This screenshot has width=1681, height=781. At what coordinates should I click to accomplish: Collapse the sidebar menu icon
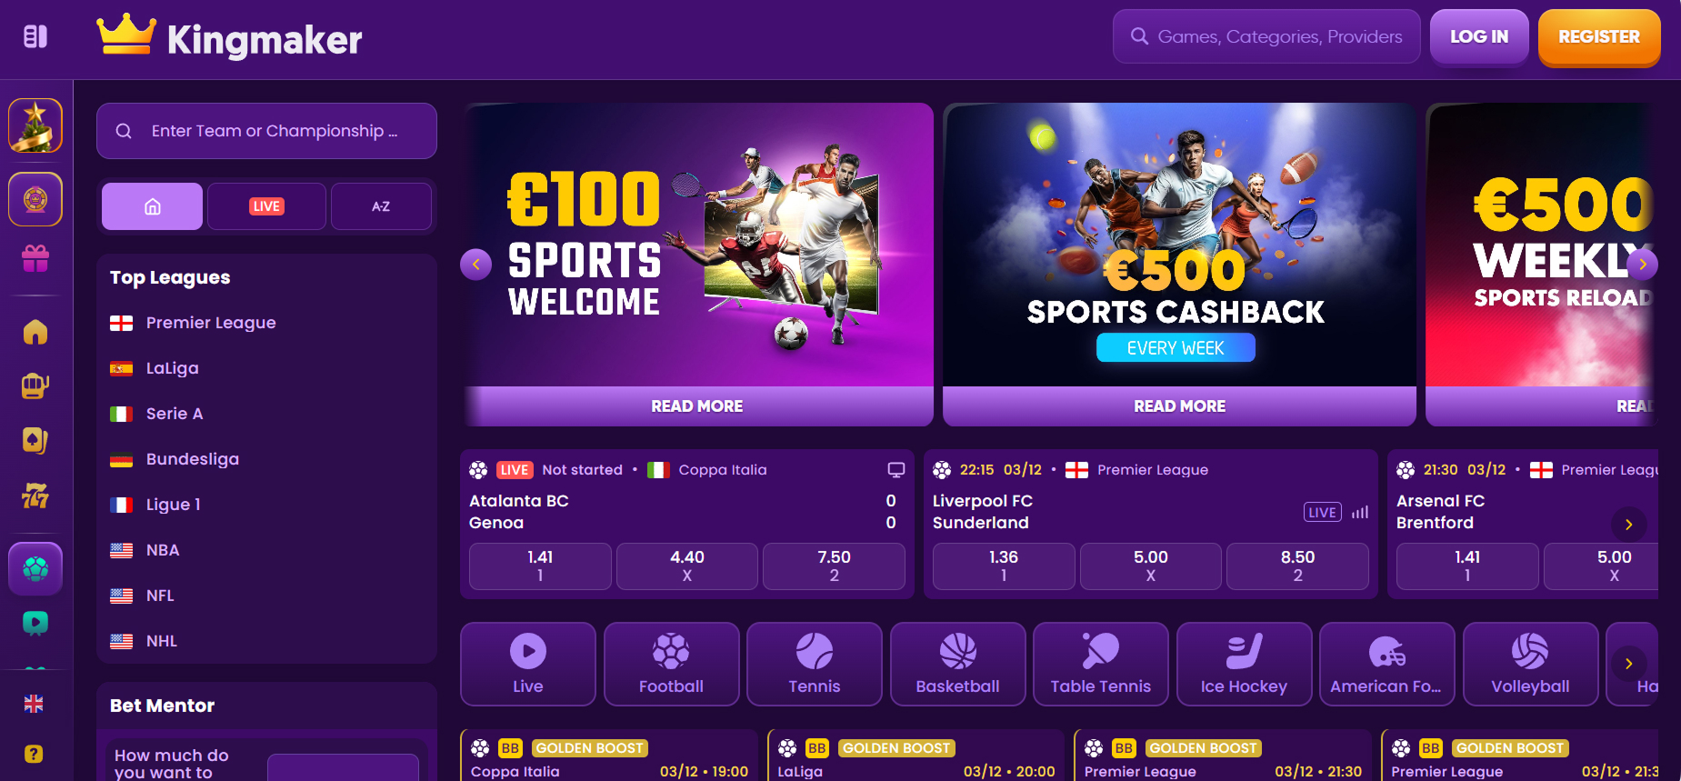tap(35, 37)
